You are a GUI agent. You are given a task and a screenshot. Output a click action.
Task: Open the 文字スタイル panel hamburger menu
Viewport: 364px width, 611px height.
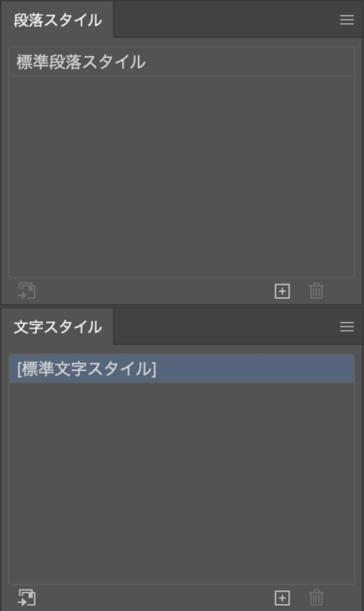click(x=346, y=326)
